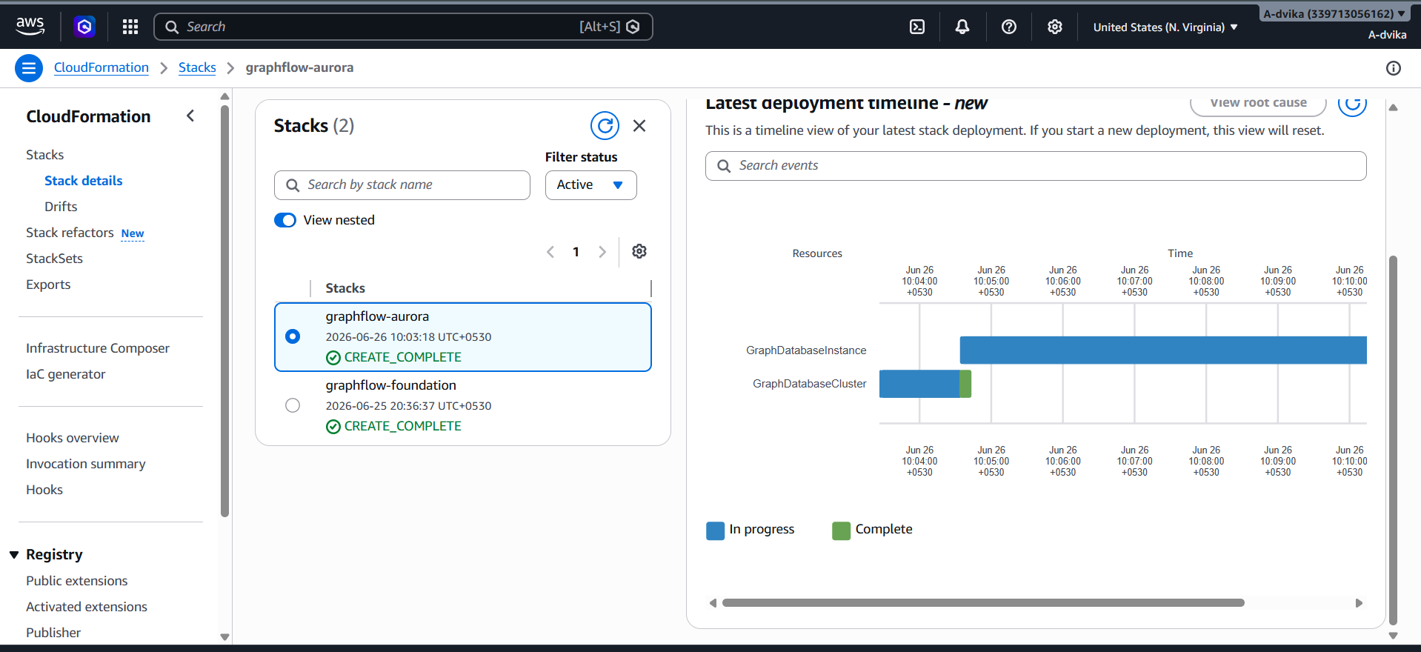Screen dimensions: 1421x652
Task: Click the In progress legend swatch
Action: click(x=716, y=530)
